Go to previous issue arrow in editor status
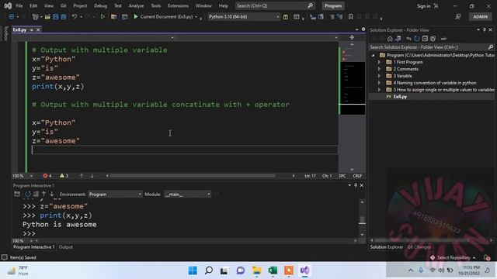This screenshot has height=279, width=497. point(82,176)
